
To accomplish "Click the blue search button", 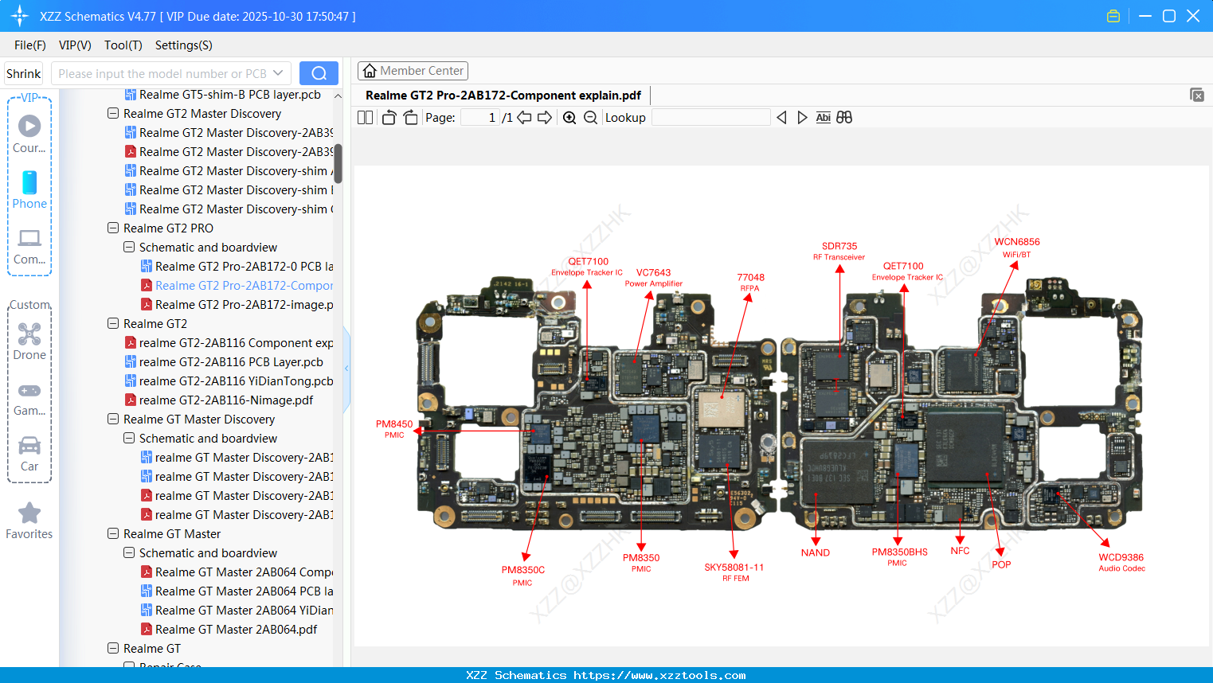I will tap(319, 73).
